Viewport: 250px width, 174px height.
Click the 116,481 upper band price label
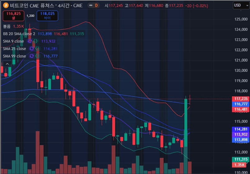coord(241,109)
